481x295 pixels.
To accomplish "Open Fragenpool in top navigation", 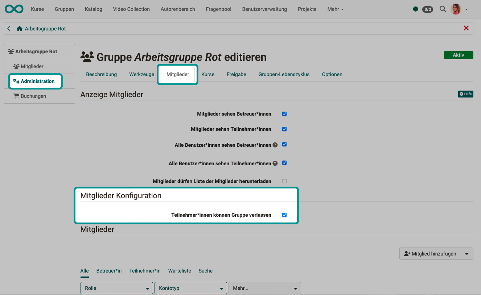I will (218, 9).
